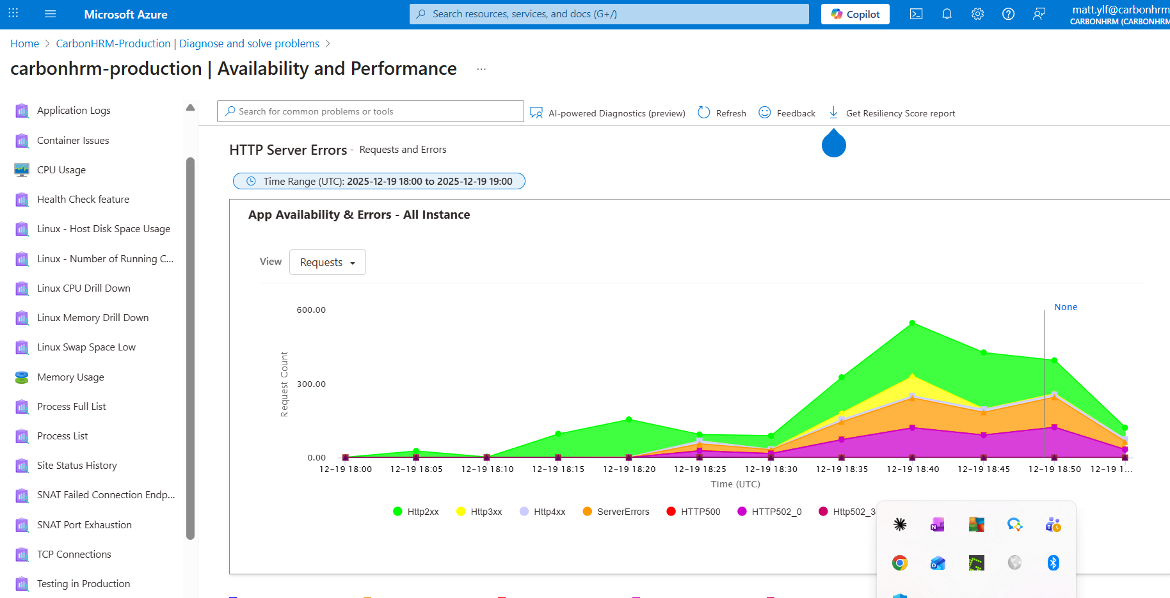Click the yellow Http3xx legend color dot

[461, 512]
